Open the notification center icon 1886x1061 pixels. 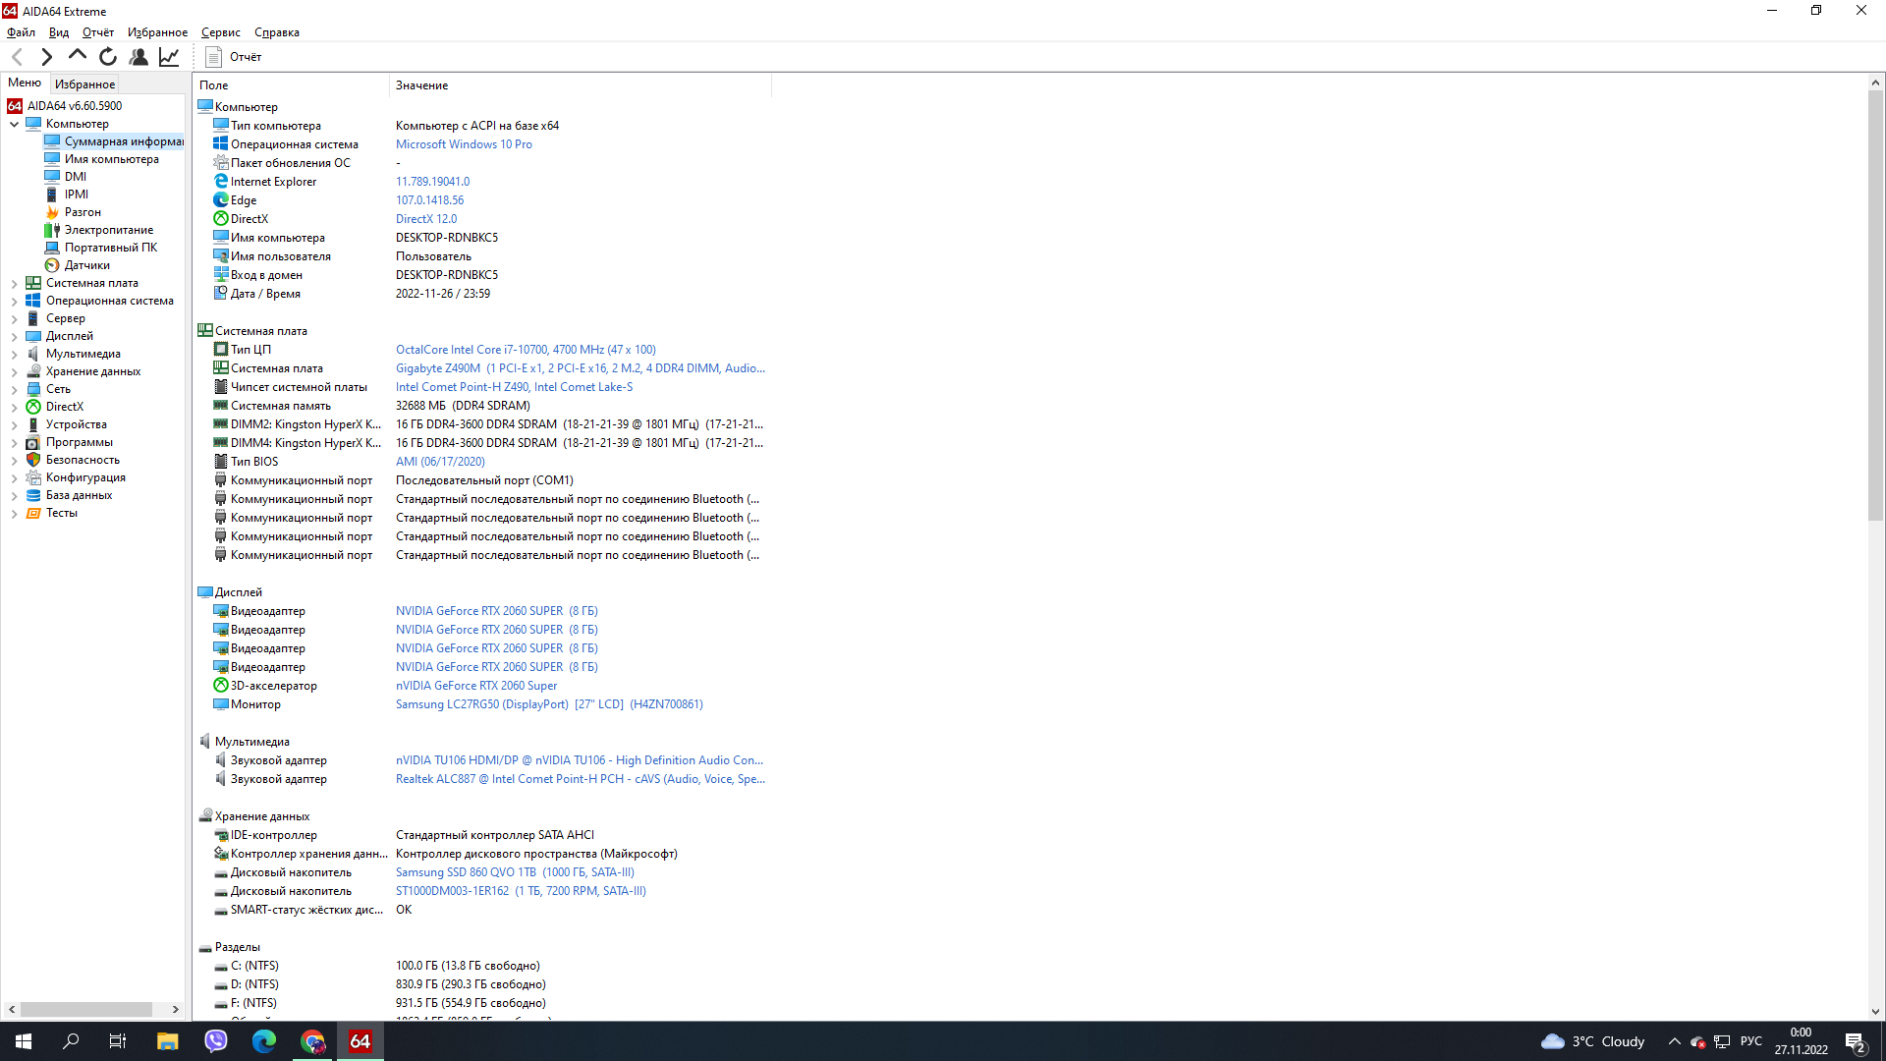pyautogui.click(x=1856, y=1041)
